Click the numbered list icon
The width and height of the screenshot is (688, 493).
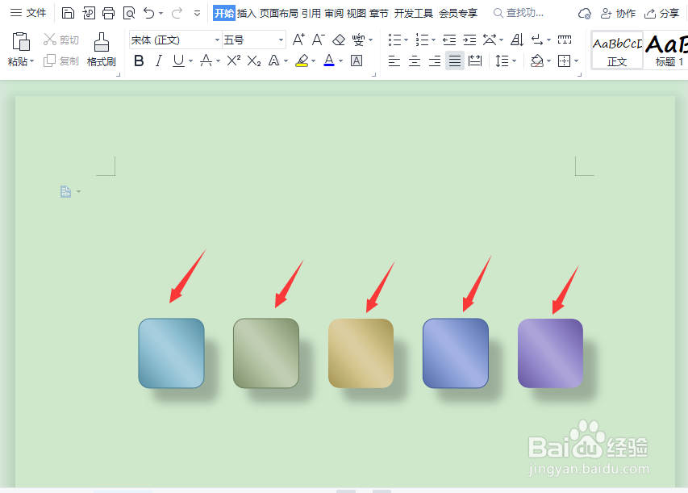[x=422, y=40]
